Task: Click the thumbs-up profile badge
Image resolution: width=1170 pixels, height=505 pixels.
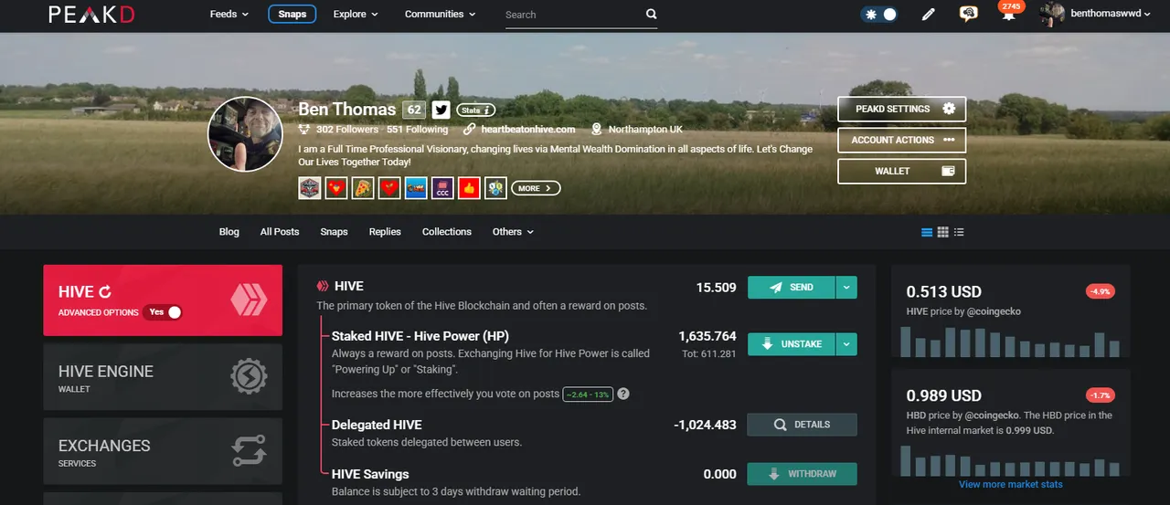Action: 469,188
